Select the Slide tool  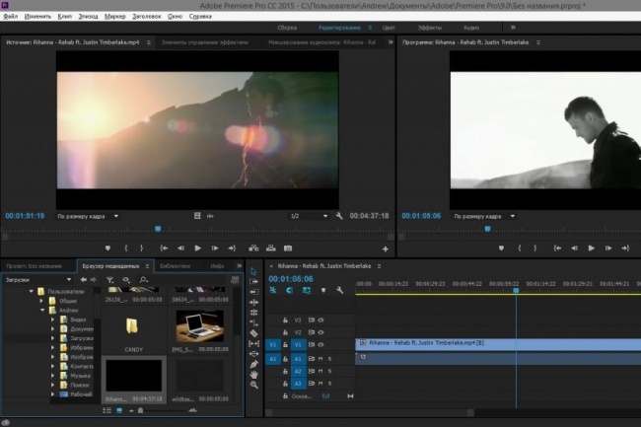tap(253, 354)
